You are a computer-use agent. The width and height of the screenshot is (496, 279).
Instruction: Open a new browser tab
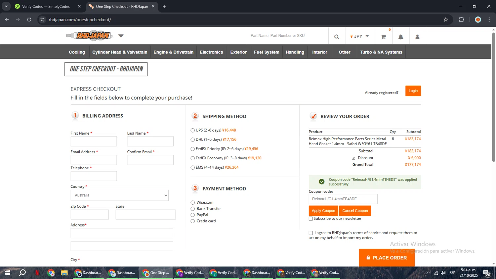point(164,6)
